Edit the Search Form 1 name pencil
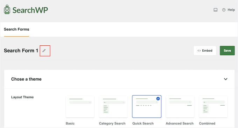This screenshot has height=128, width=238. (x=44, y=51)
